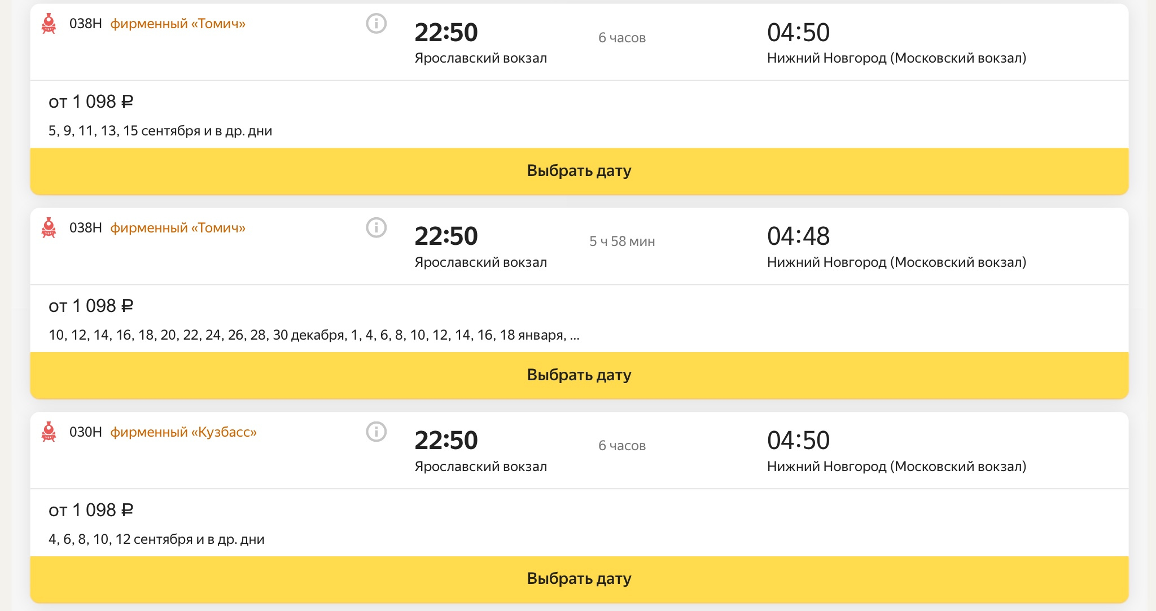The height and width of the screenshot is (611, 1156).
Task: Open «Томич» link for the 5 ч 58 мин trip
Action: point(177,228)
